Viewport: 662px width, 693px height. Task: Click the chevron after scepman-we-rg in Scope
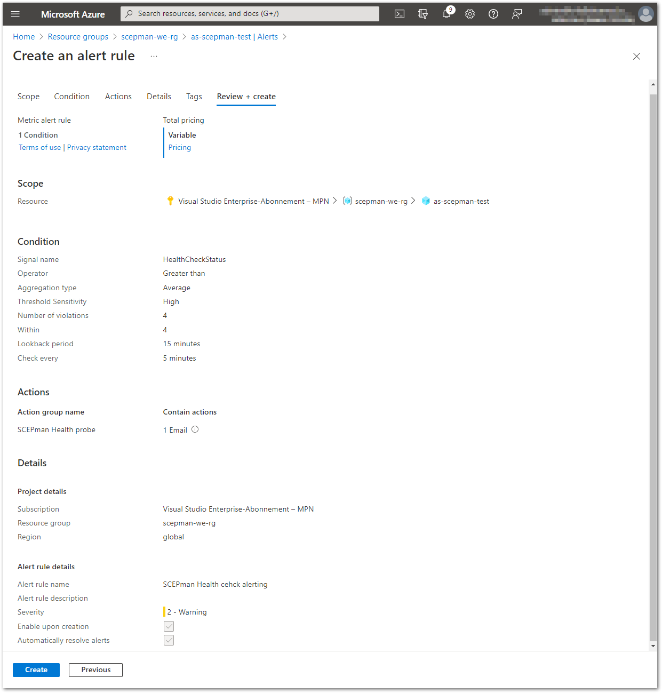pos(413,201)
